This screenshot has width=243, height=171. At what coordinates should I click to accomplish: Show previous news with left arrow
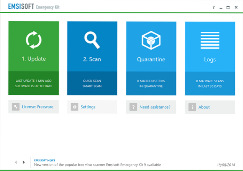point(16,162)
